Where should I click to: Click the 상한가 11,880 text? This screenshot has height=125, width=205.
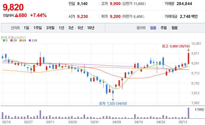[134, 4]
